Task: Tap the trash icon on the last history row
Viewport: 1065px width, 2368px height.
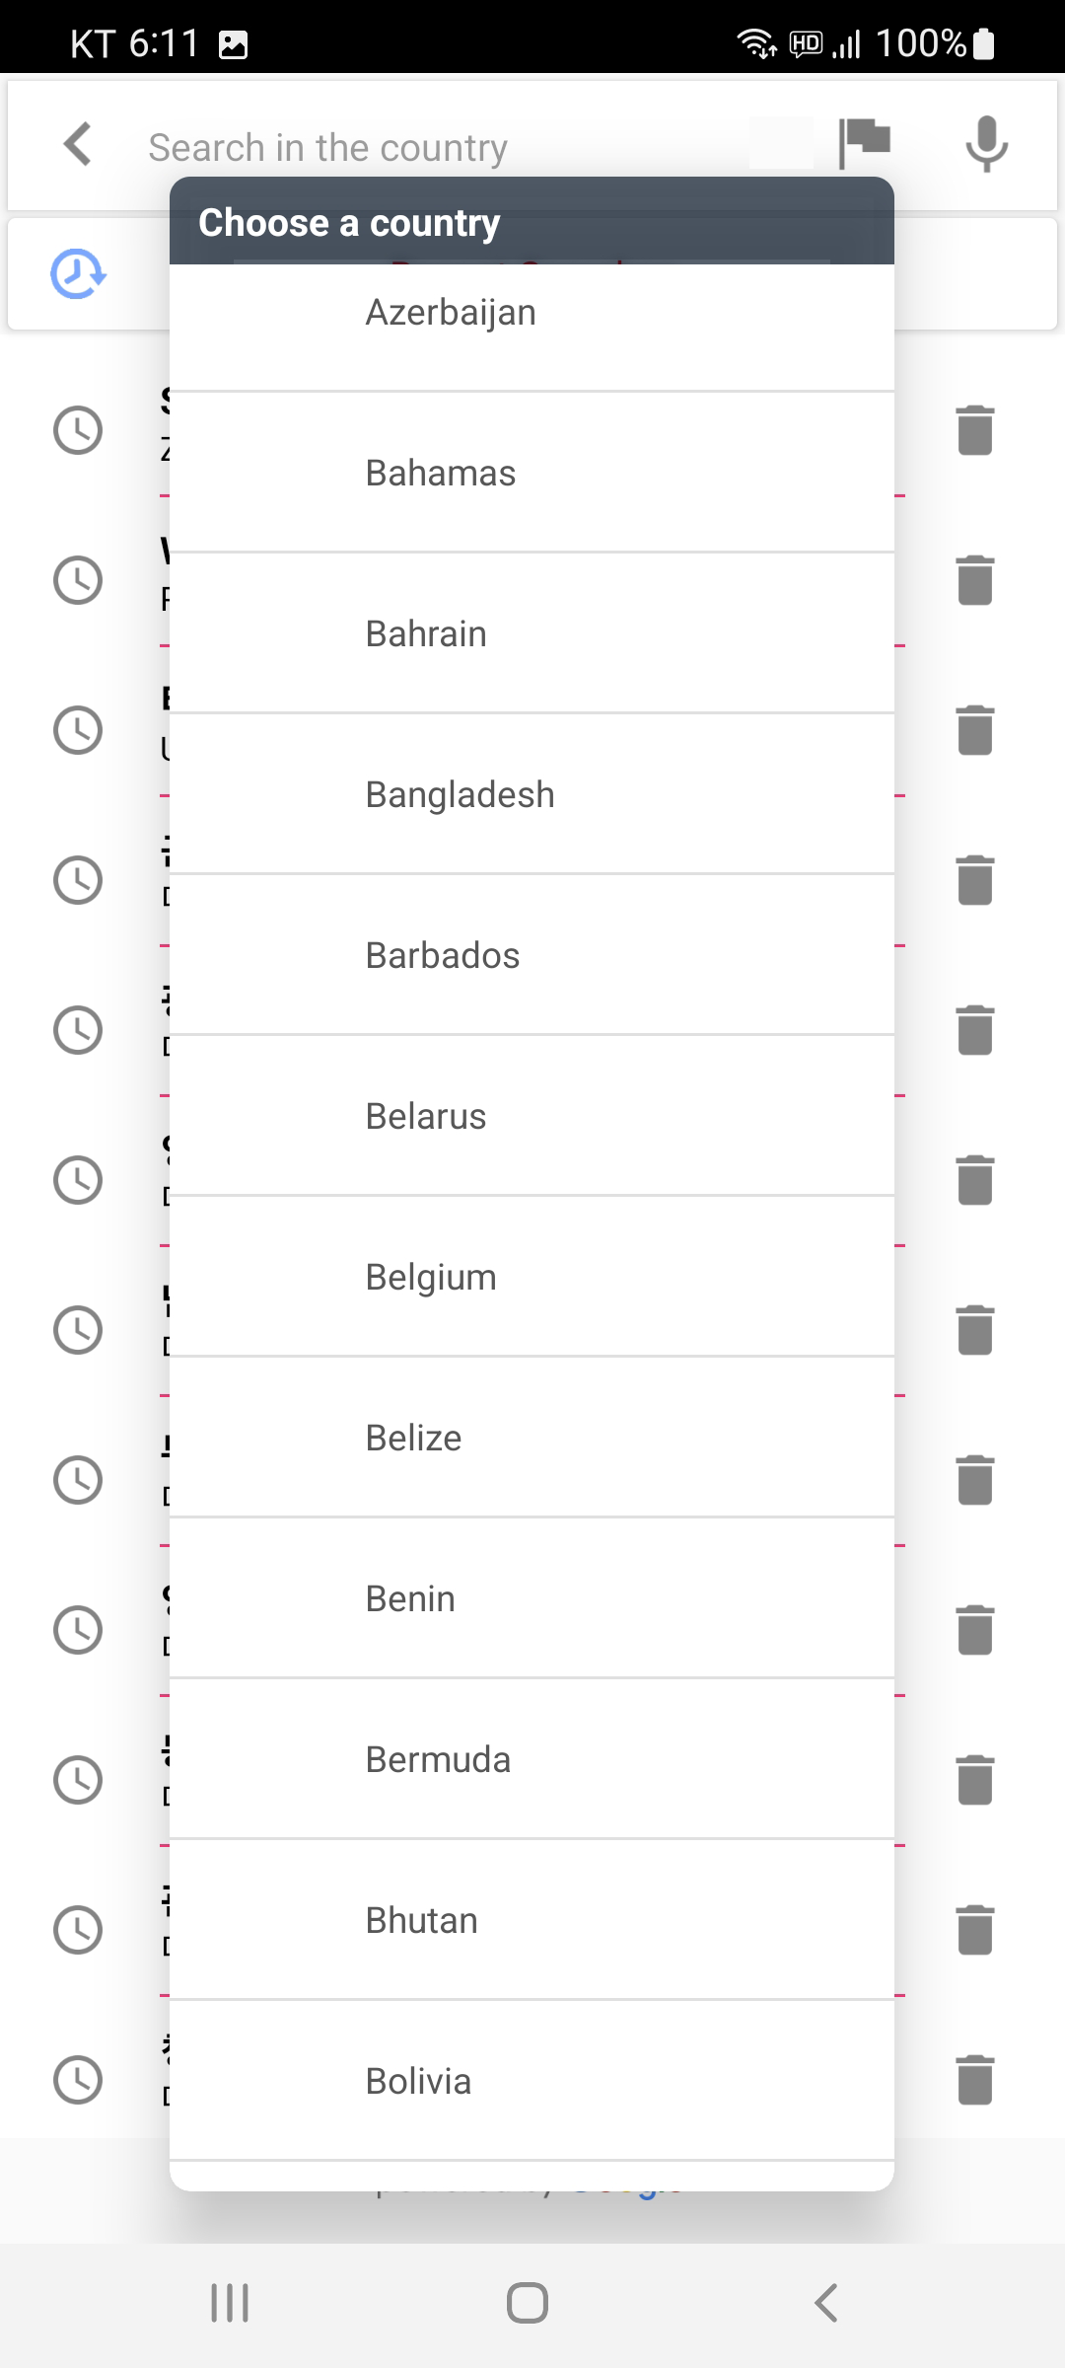Action: point(975,2080)
